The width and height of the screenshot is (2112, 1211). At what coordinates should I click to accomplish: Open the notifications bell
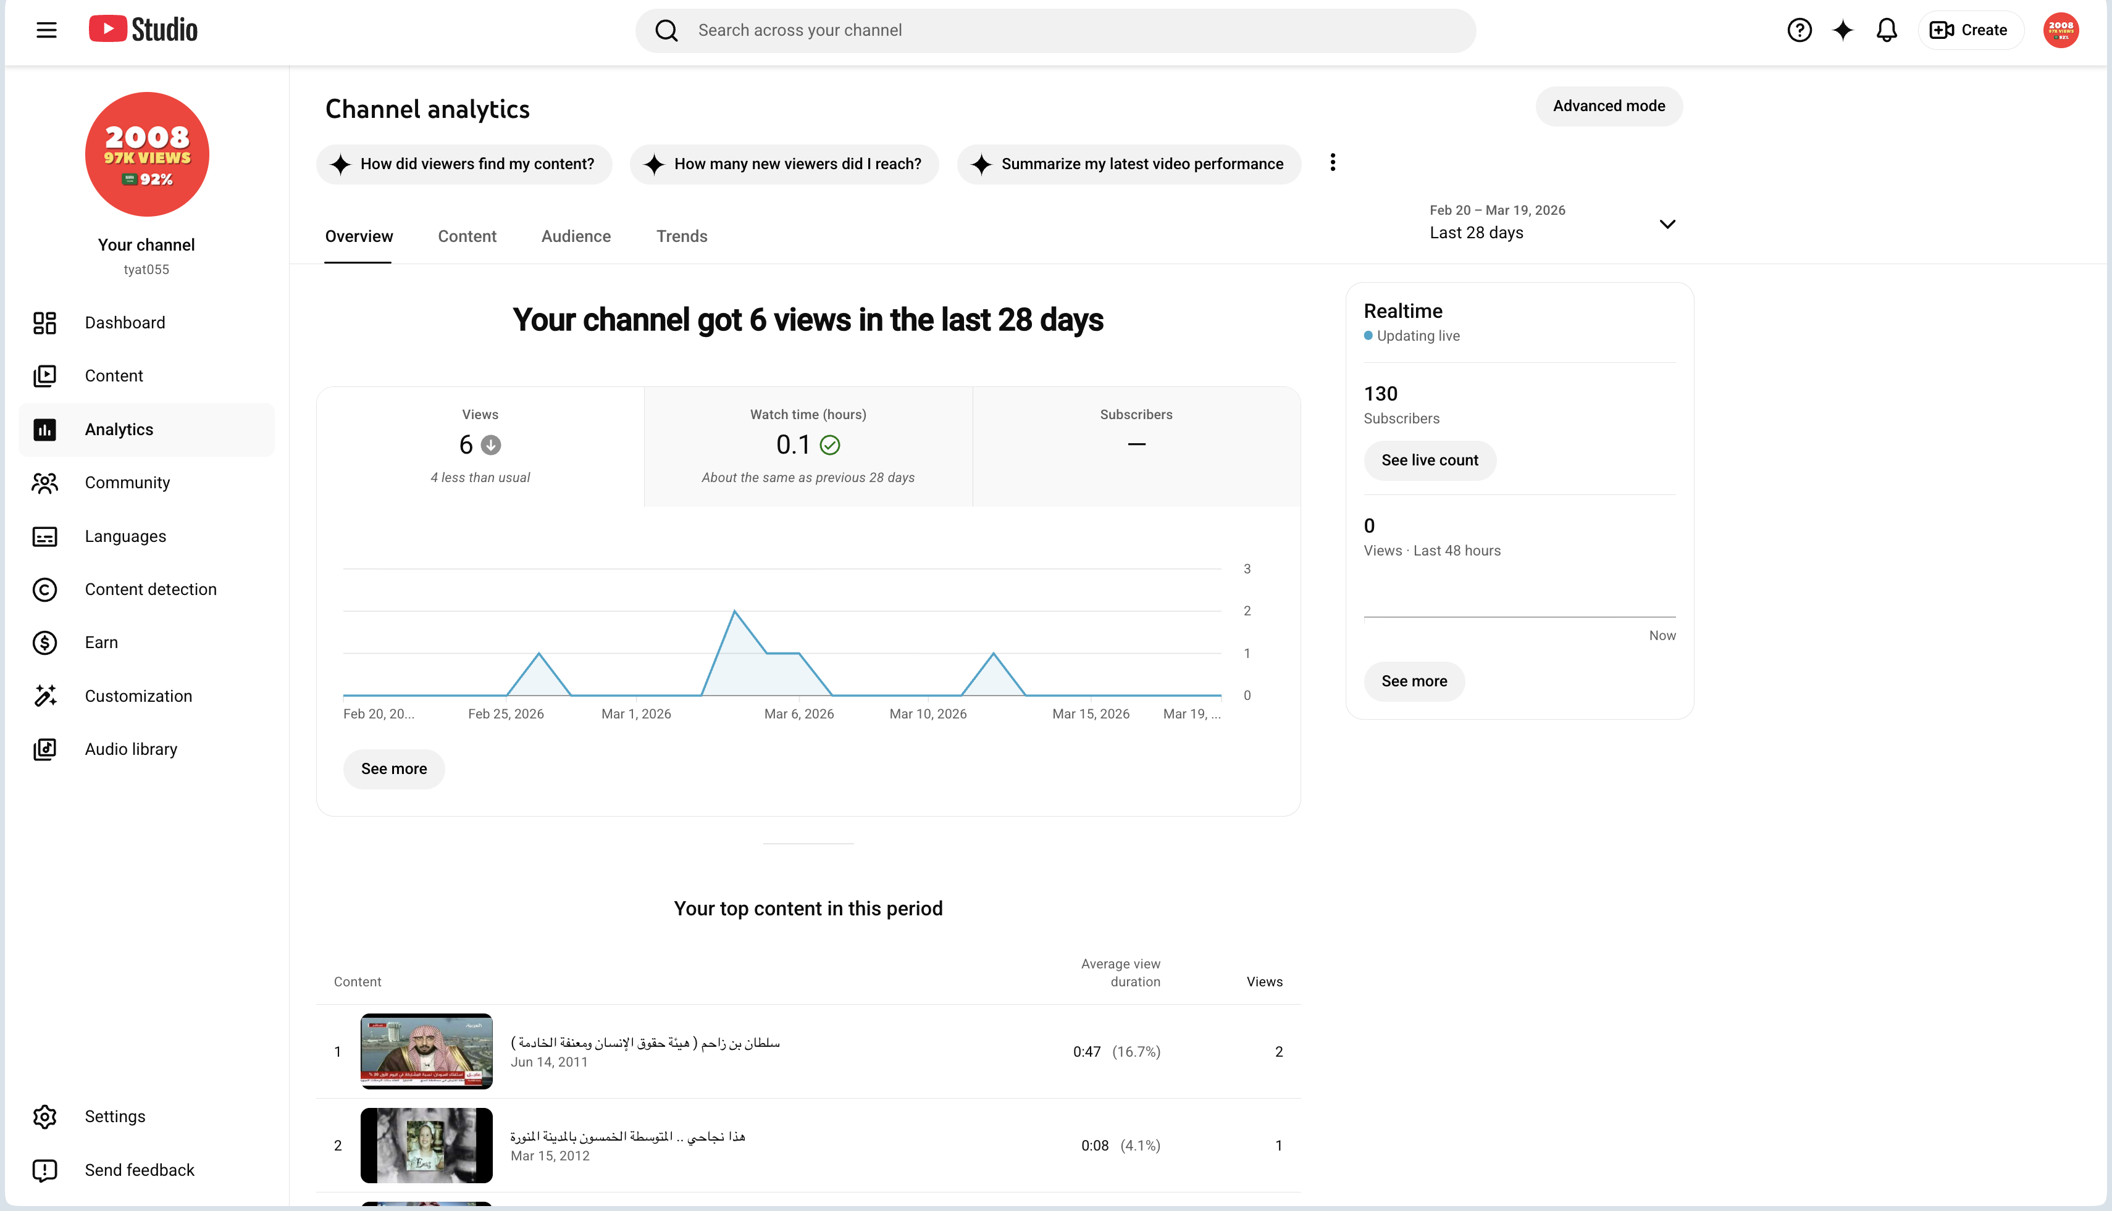(x=1887, y=30)
